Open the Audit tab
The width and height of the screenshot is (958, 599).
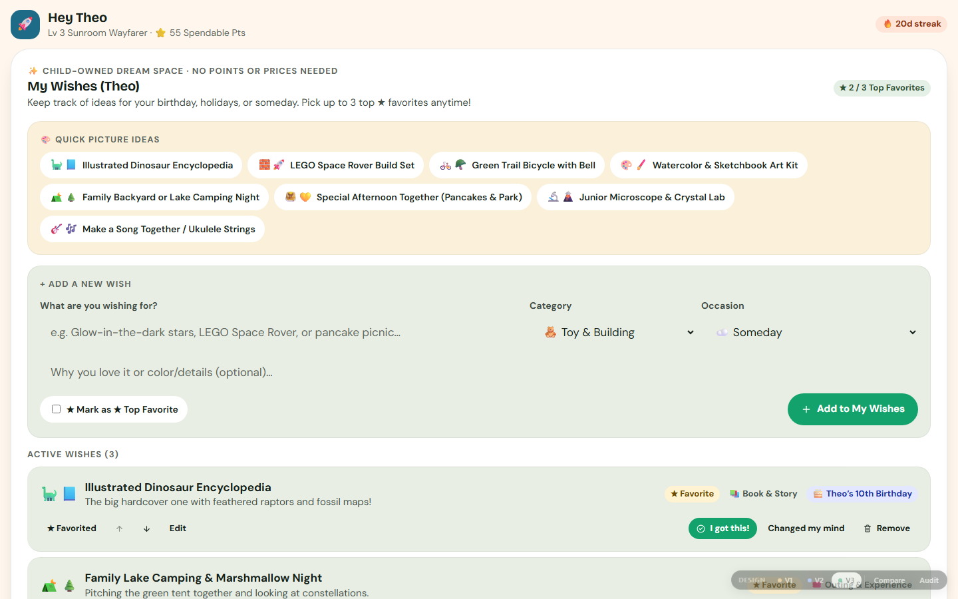pos(929,580)
